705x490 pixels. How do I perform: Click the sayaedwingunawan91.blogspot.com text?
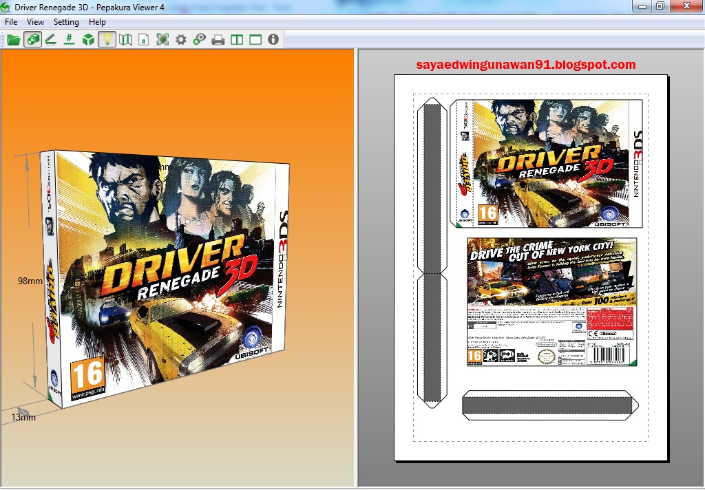pos(525,64)
